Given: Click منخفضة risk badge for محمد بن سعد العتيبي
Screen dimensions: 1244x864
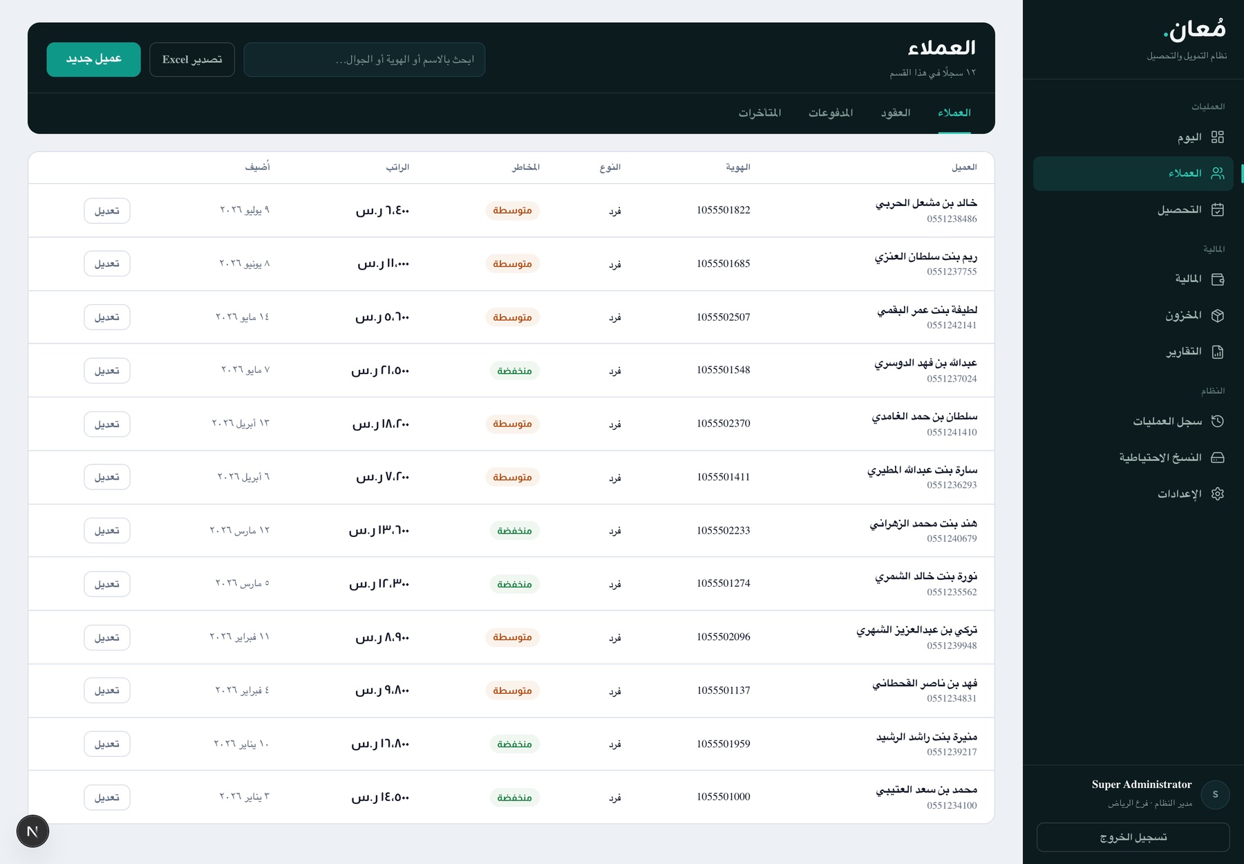Looking at the screenshot, I should click(515, 797).
